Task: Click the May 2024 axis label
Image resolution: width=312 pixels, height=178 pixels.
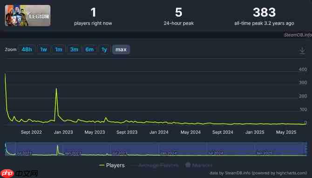Action: pyautogui.click(x=190, y=132)
